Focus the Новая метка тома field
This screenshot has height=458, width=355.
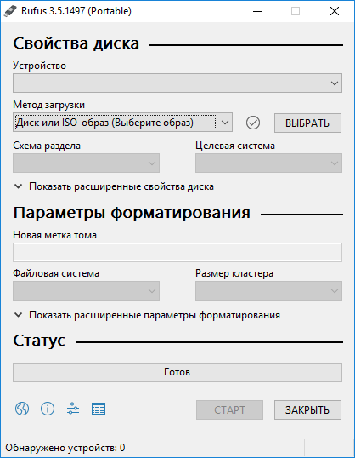tap(177, 252)
